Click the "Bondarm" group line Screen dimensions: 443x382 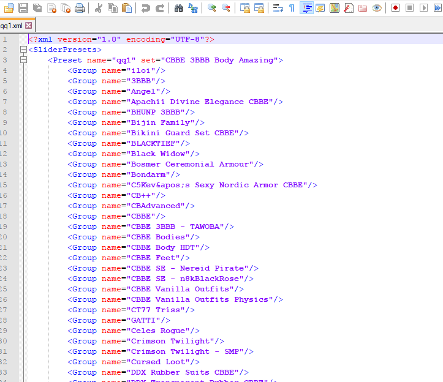pos(124,174)
